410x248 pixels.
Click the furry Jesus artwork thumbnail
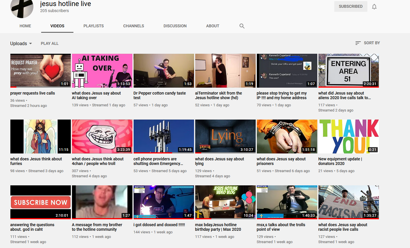[x=41, y=137]
